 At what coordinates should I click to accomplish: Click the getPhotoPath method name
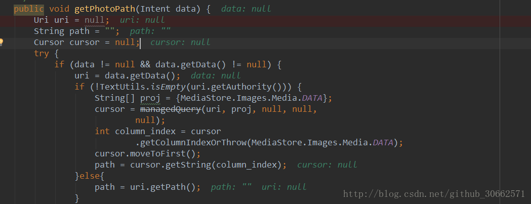click(x=105, y=9)
